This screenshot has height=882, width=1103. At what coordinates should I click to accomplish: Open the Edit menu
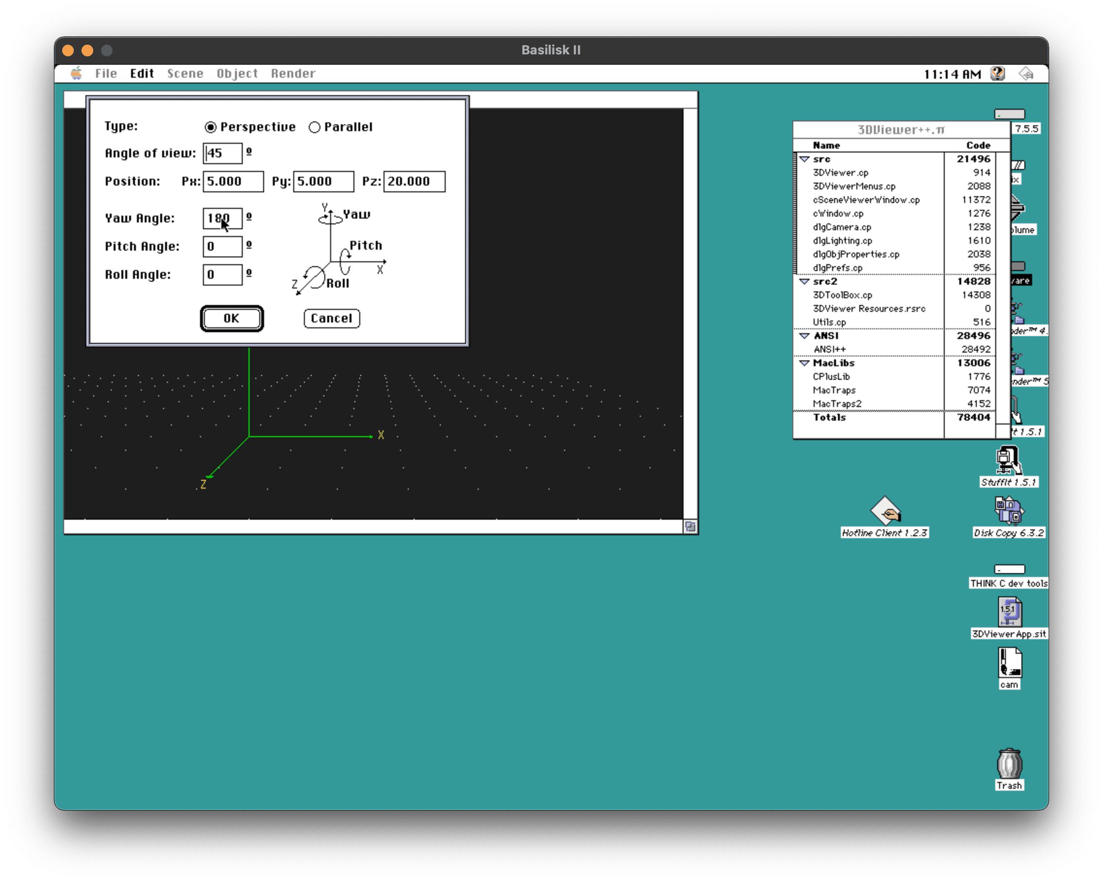(x=142, y=74)
